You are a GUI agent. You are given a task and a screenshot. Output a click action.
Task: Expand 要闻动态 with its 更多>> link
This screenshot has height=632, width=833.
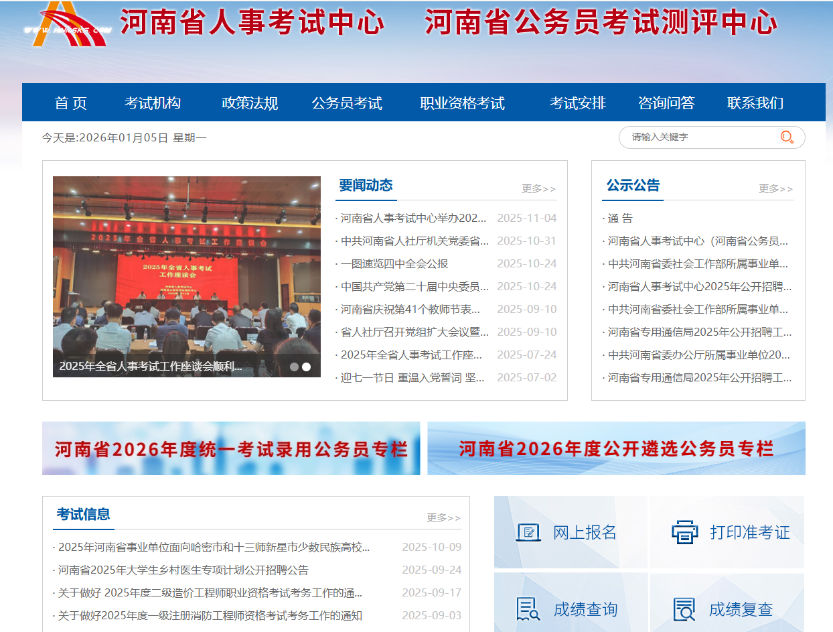[x=538, y=189]
